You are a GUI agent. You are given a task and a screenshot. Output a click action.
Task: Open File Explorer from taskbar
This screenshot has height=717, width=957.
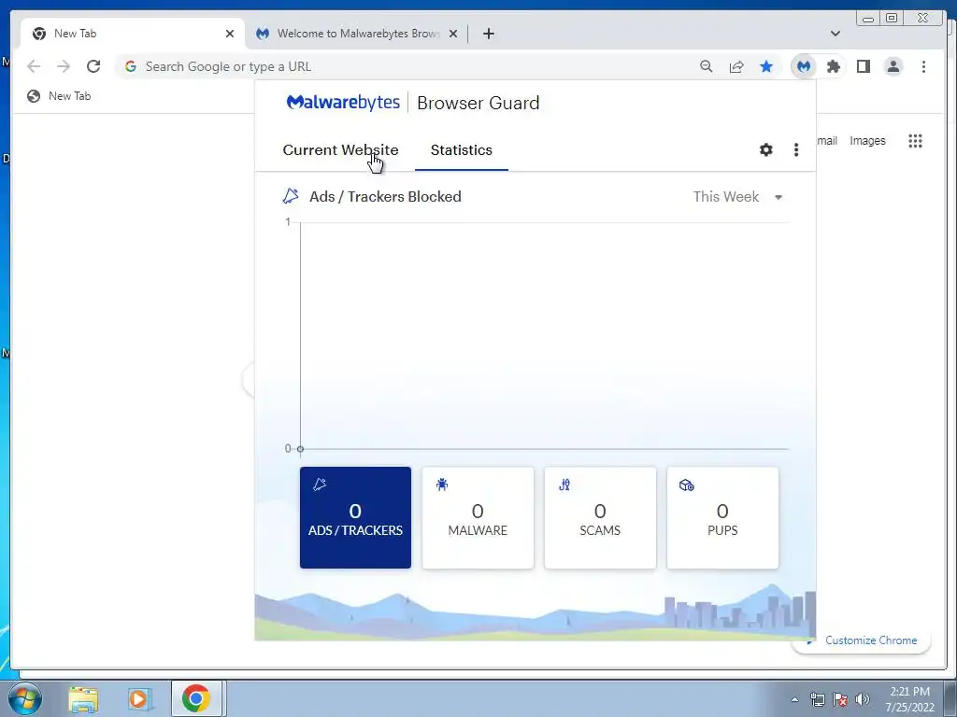click(83, 699)
